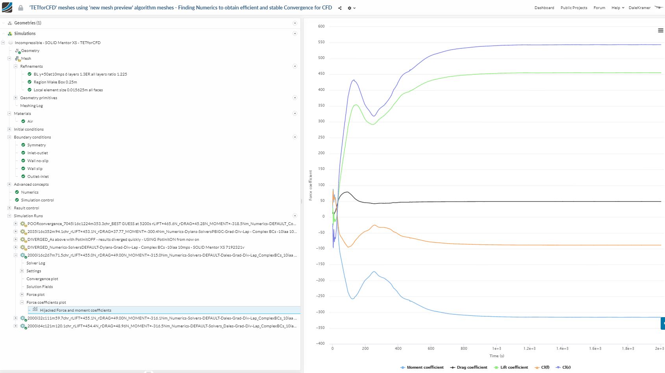Screen dimensions: 665x373
Task: Open the Dashboard link
Action: coord(544,8)
